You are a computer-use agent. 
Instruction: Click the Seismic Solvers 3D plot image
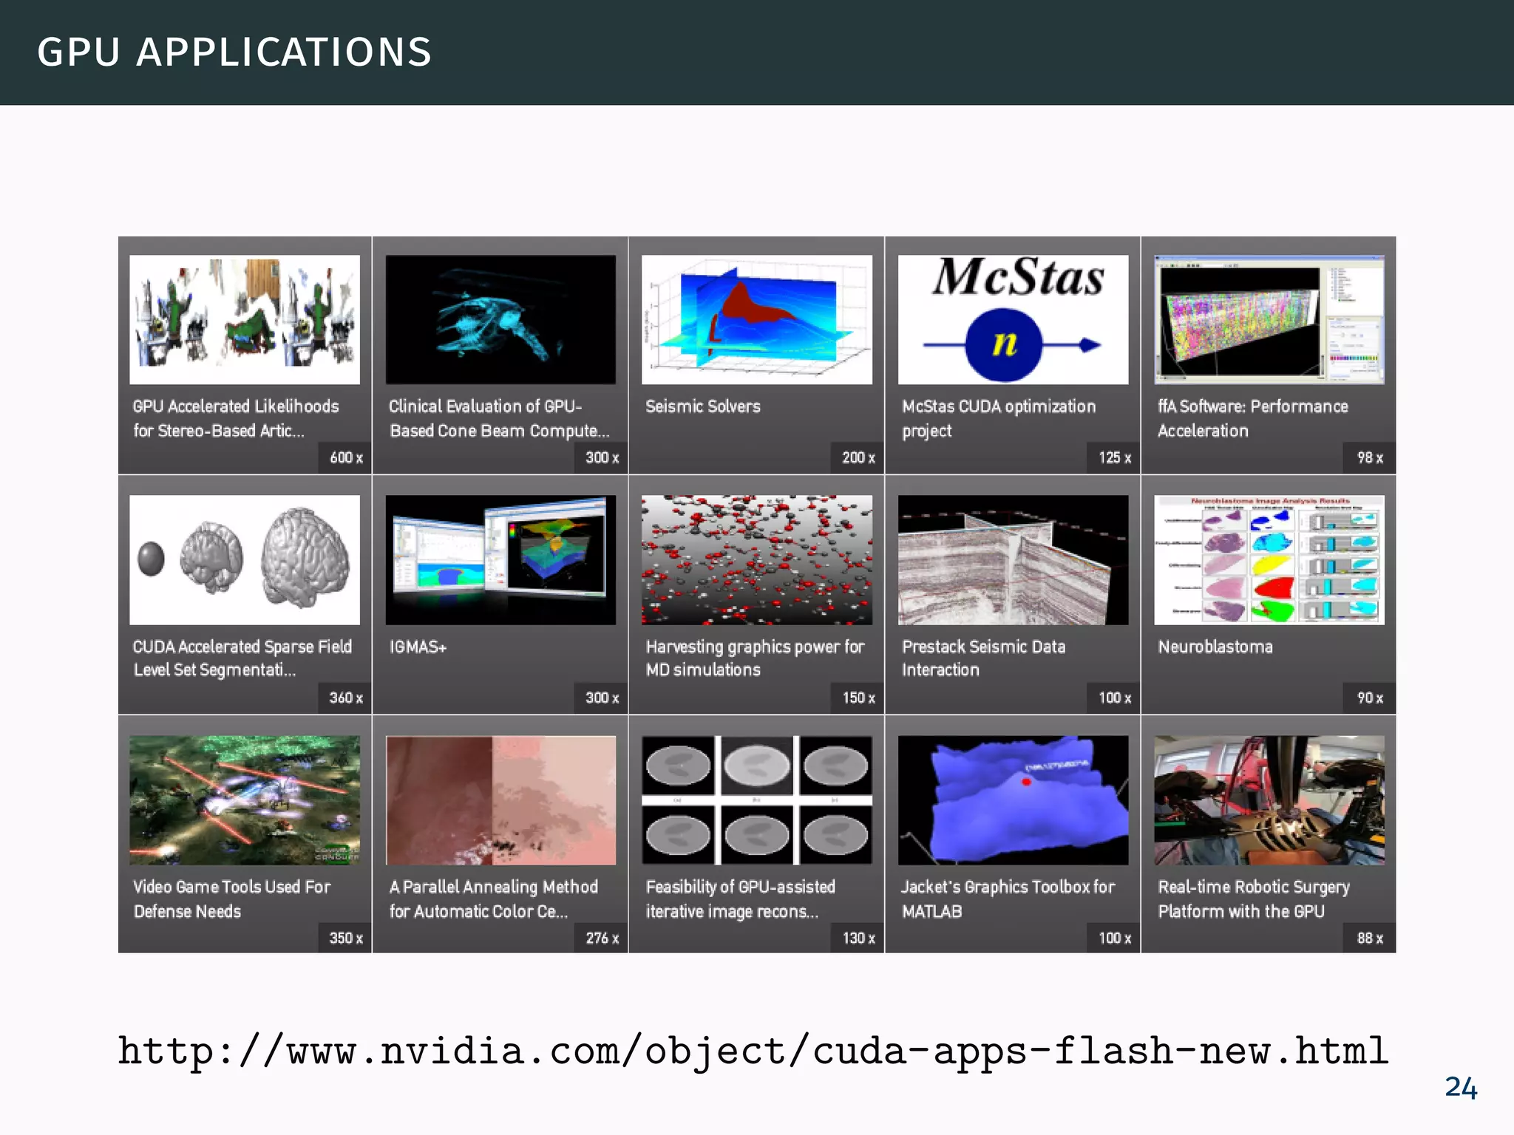(x=757, y=319)
